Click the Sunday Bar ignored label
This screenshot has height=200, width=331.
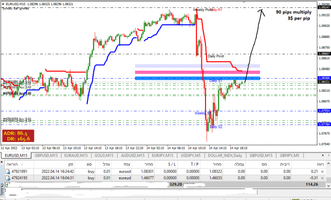point(15,8)
